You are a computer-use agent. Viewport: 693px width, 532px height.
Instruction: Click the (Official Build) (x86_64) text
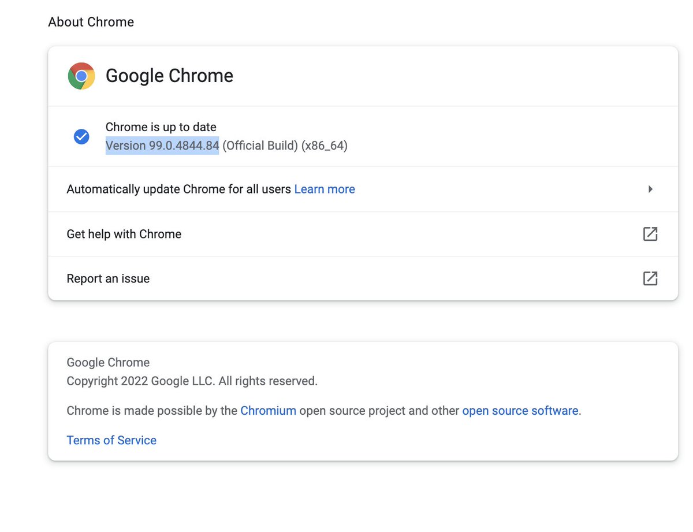click(x=285, y=146)
